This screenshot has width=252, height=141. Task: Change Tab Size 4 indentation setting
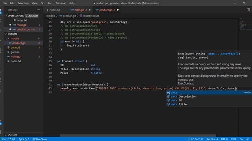pyautogui.click(x=212, y=139)
